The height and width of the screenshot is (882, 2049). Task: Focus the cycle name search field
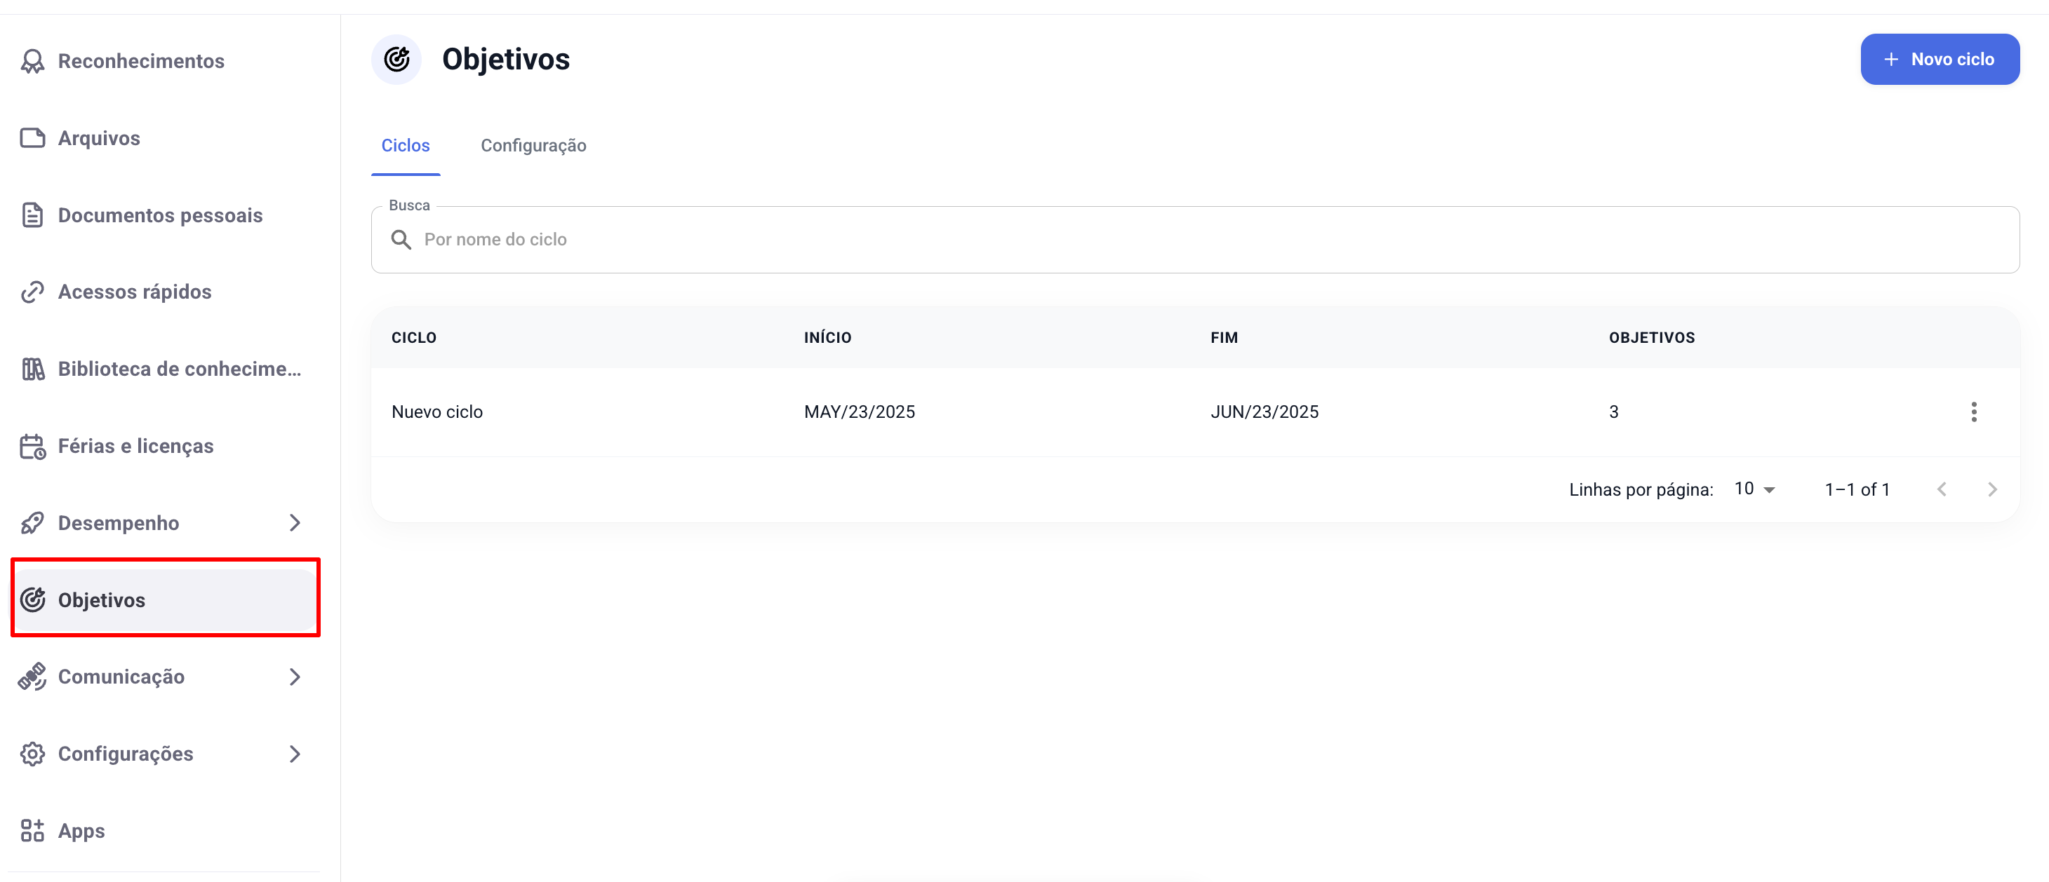coord(1193,240)
